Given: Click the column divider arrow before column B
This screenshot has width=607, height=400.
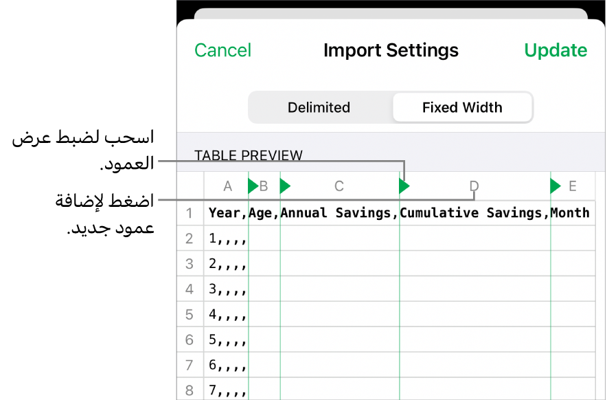Looking at the screenshot, I should pos(253,186).
